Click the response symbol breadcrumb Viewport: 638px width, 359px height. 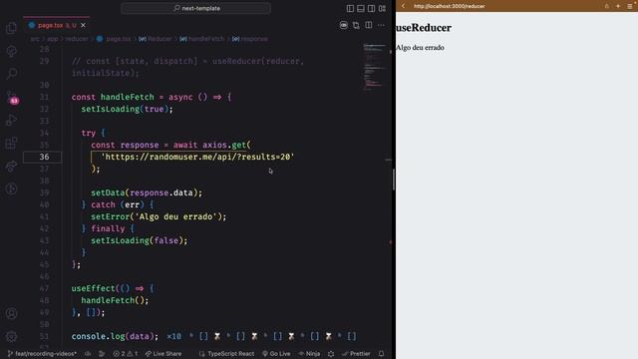coord(250,39)
